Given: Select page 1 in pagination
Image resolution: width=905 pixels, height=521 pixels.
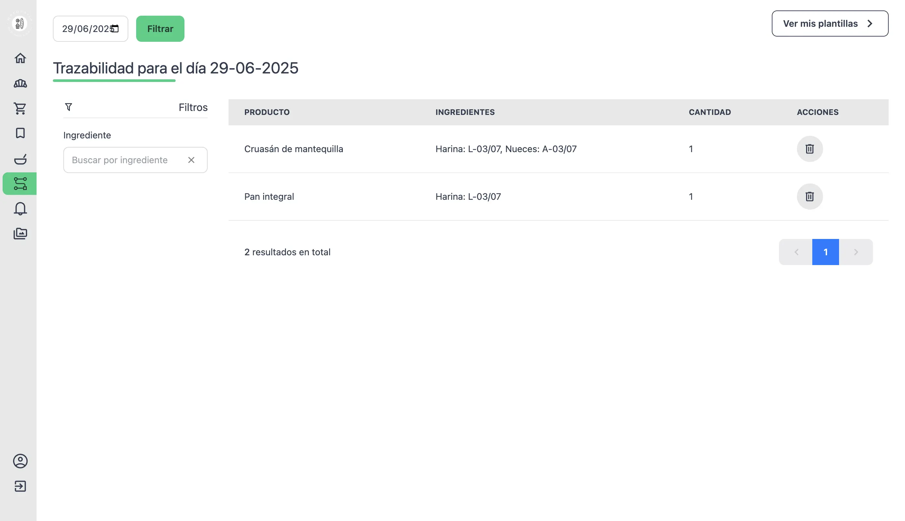Looking at the screenshot, I should click(825, 252).
